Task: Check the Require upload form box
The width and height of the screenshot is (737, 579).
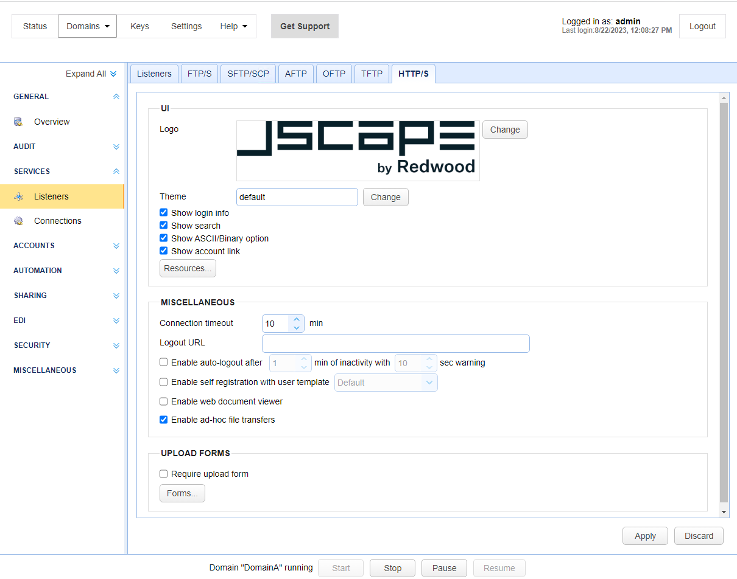Action: click(163, 474)
